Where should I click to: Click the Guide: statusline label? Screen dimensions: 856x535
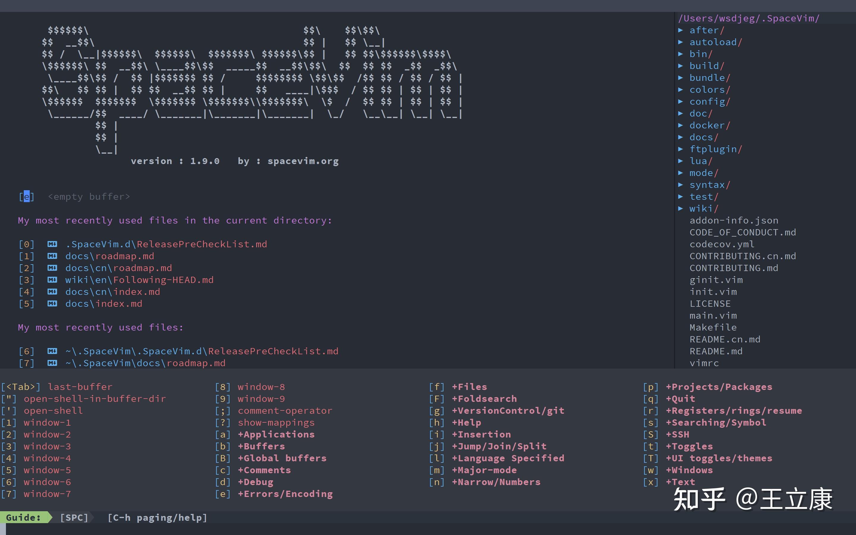click(23, 518)
